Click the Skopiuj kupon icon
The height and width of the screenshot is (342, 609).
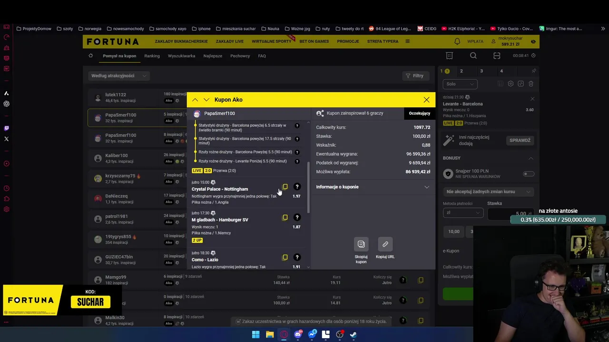(x=361, y=244)
